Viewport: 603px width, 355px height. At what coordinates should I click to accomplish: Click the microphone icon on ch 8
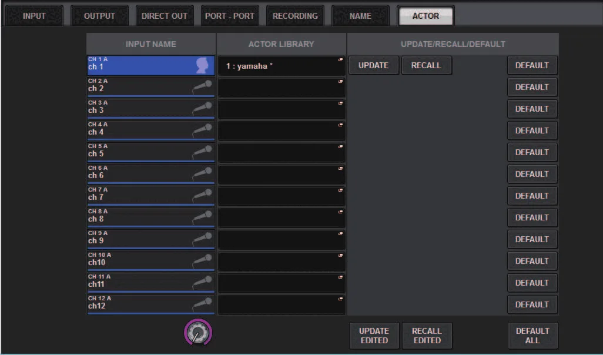pos(202,217)
